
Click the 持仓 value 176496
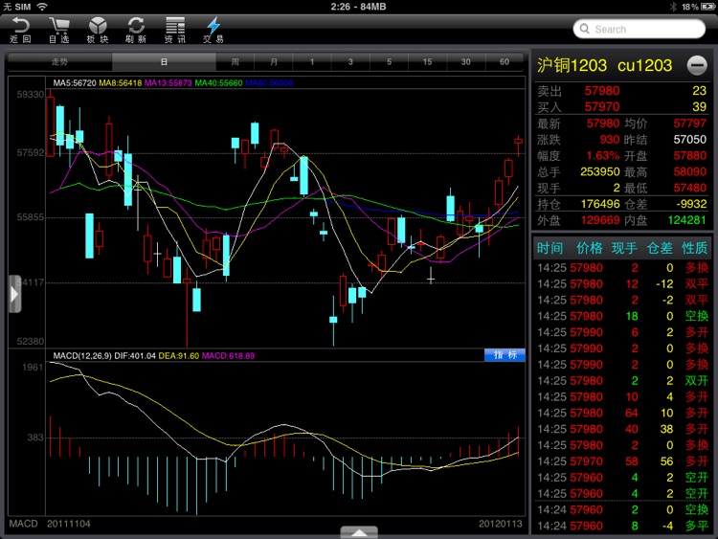point(600,204)
